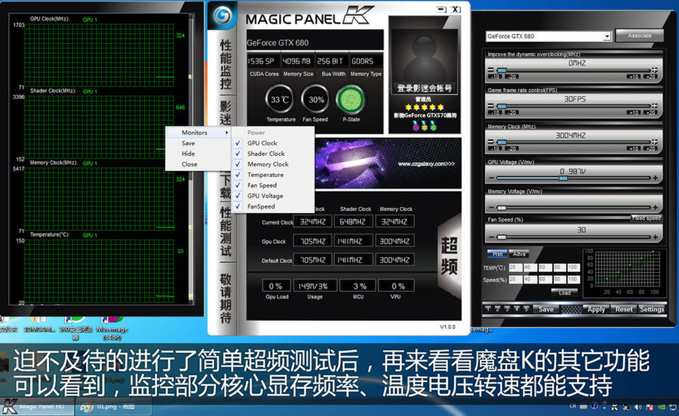Click +10 under dynamic overclocking
679x416 pixels.
[634, 77]
